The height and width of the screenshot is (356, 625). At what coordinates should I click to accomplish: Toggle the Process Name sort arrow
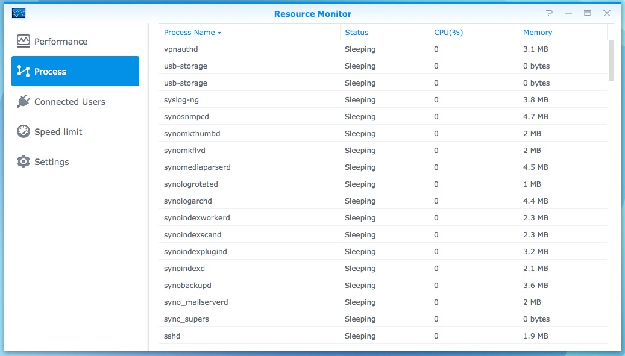(219, 33)
